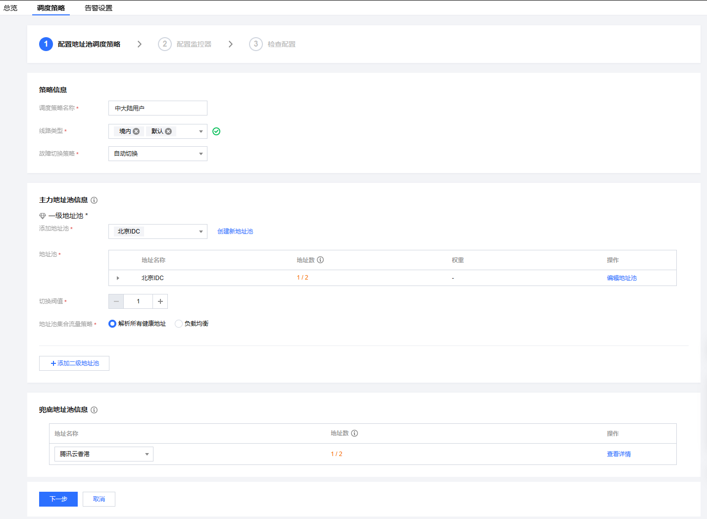Viewport: 707px width, 519px height.
Task: Click info icon beside 主力地址池信息
Action: click(94, 200)
